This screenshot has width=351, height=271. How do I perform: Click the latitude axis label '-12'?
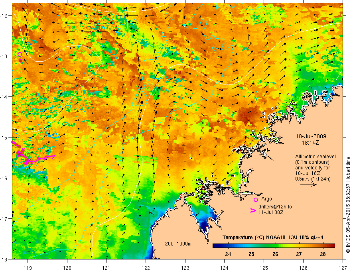pyautogui.click(x=4, y=16)
